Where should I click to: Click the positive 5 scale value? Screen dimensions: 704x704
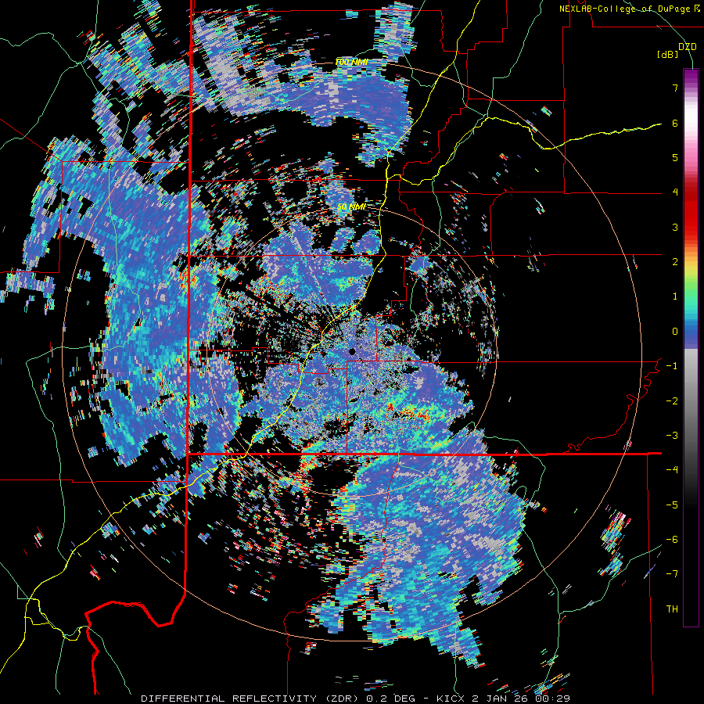tap(675, 157)
